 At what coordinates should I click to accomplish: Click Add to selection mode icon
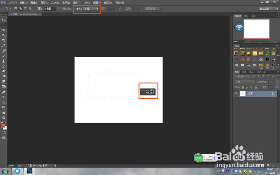click(x=21, y=8)
